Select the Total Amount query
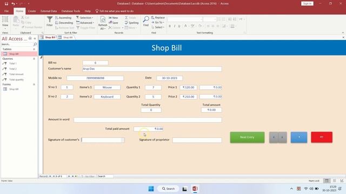Image resolution: width=346 pixels, height=194 pixels. tap(19, 74)
